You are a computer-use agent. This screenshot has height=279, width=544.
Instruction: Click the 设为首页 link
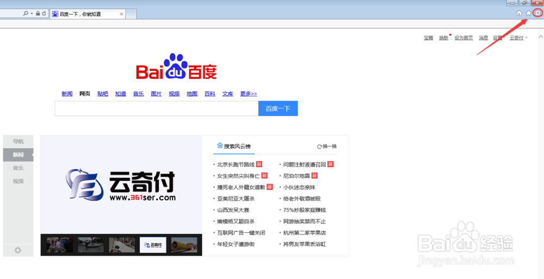click(x=463, y=38)
